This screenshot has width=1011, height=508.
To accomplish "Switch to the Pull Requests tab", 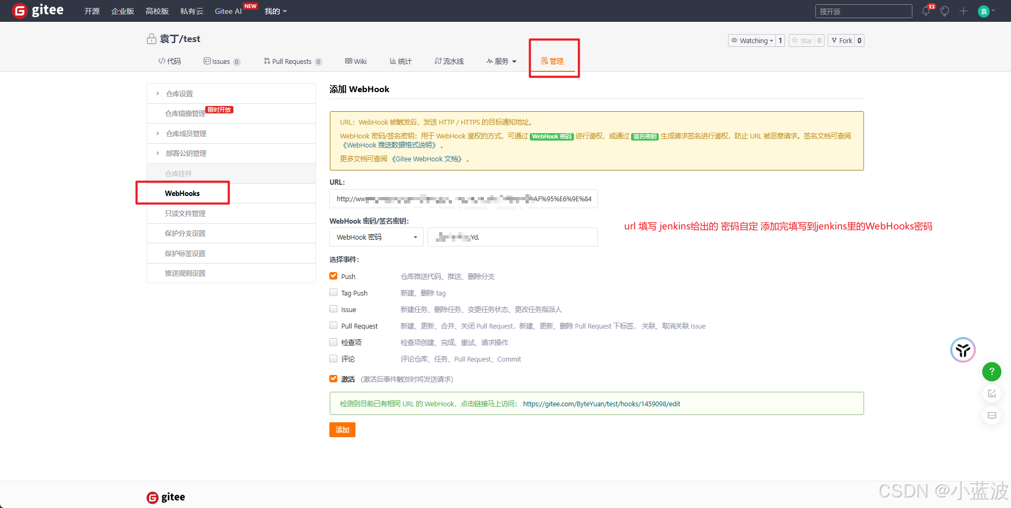I will point(293,61).
